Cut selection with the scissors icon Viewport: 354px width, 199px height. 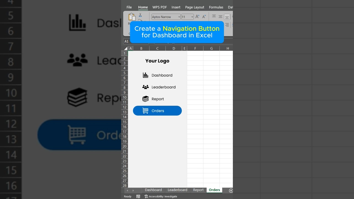[x=140, y=15]
